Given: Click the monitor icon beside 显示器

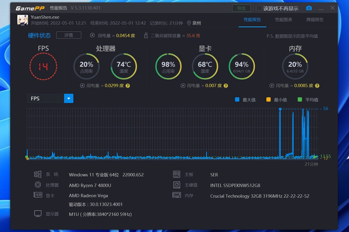Looking at the screenshot, I should click(38, 214).
